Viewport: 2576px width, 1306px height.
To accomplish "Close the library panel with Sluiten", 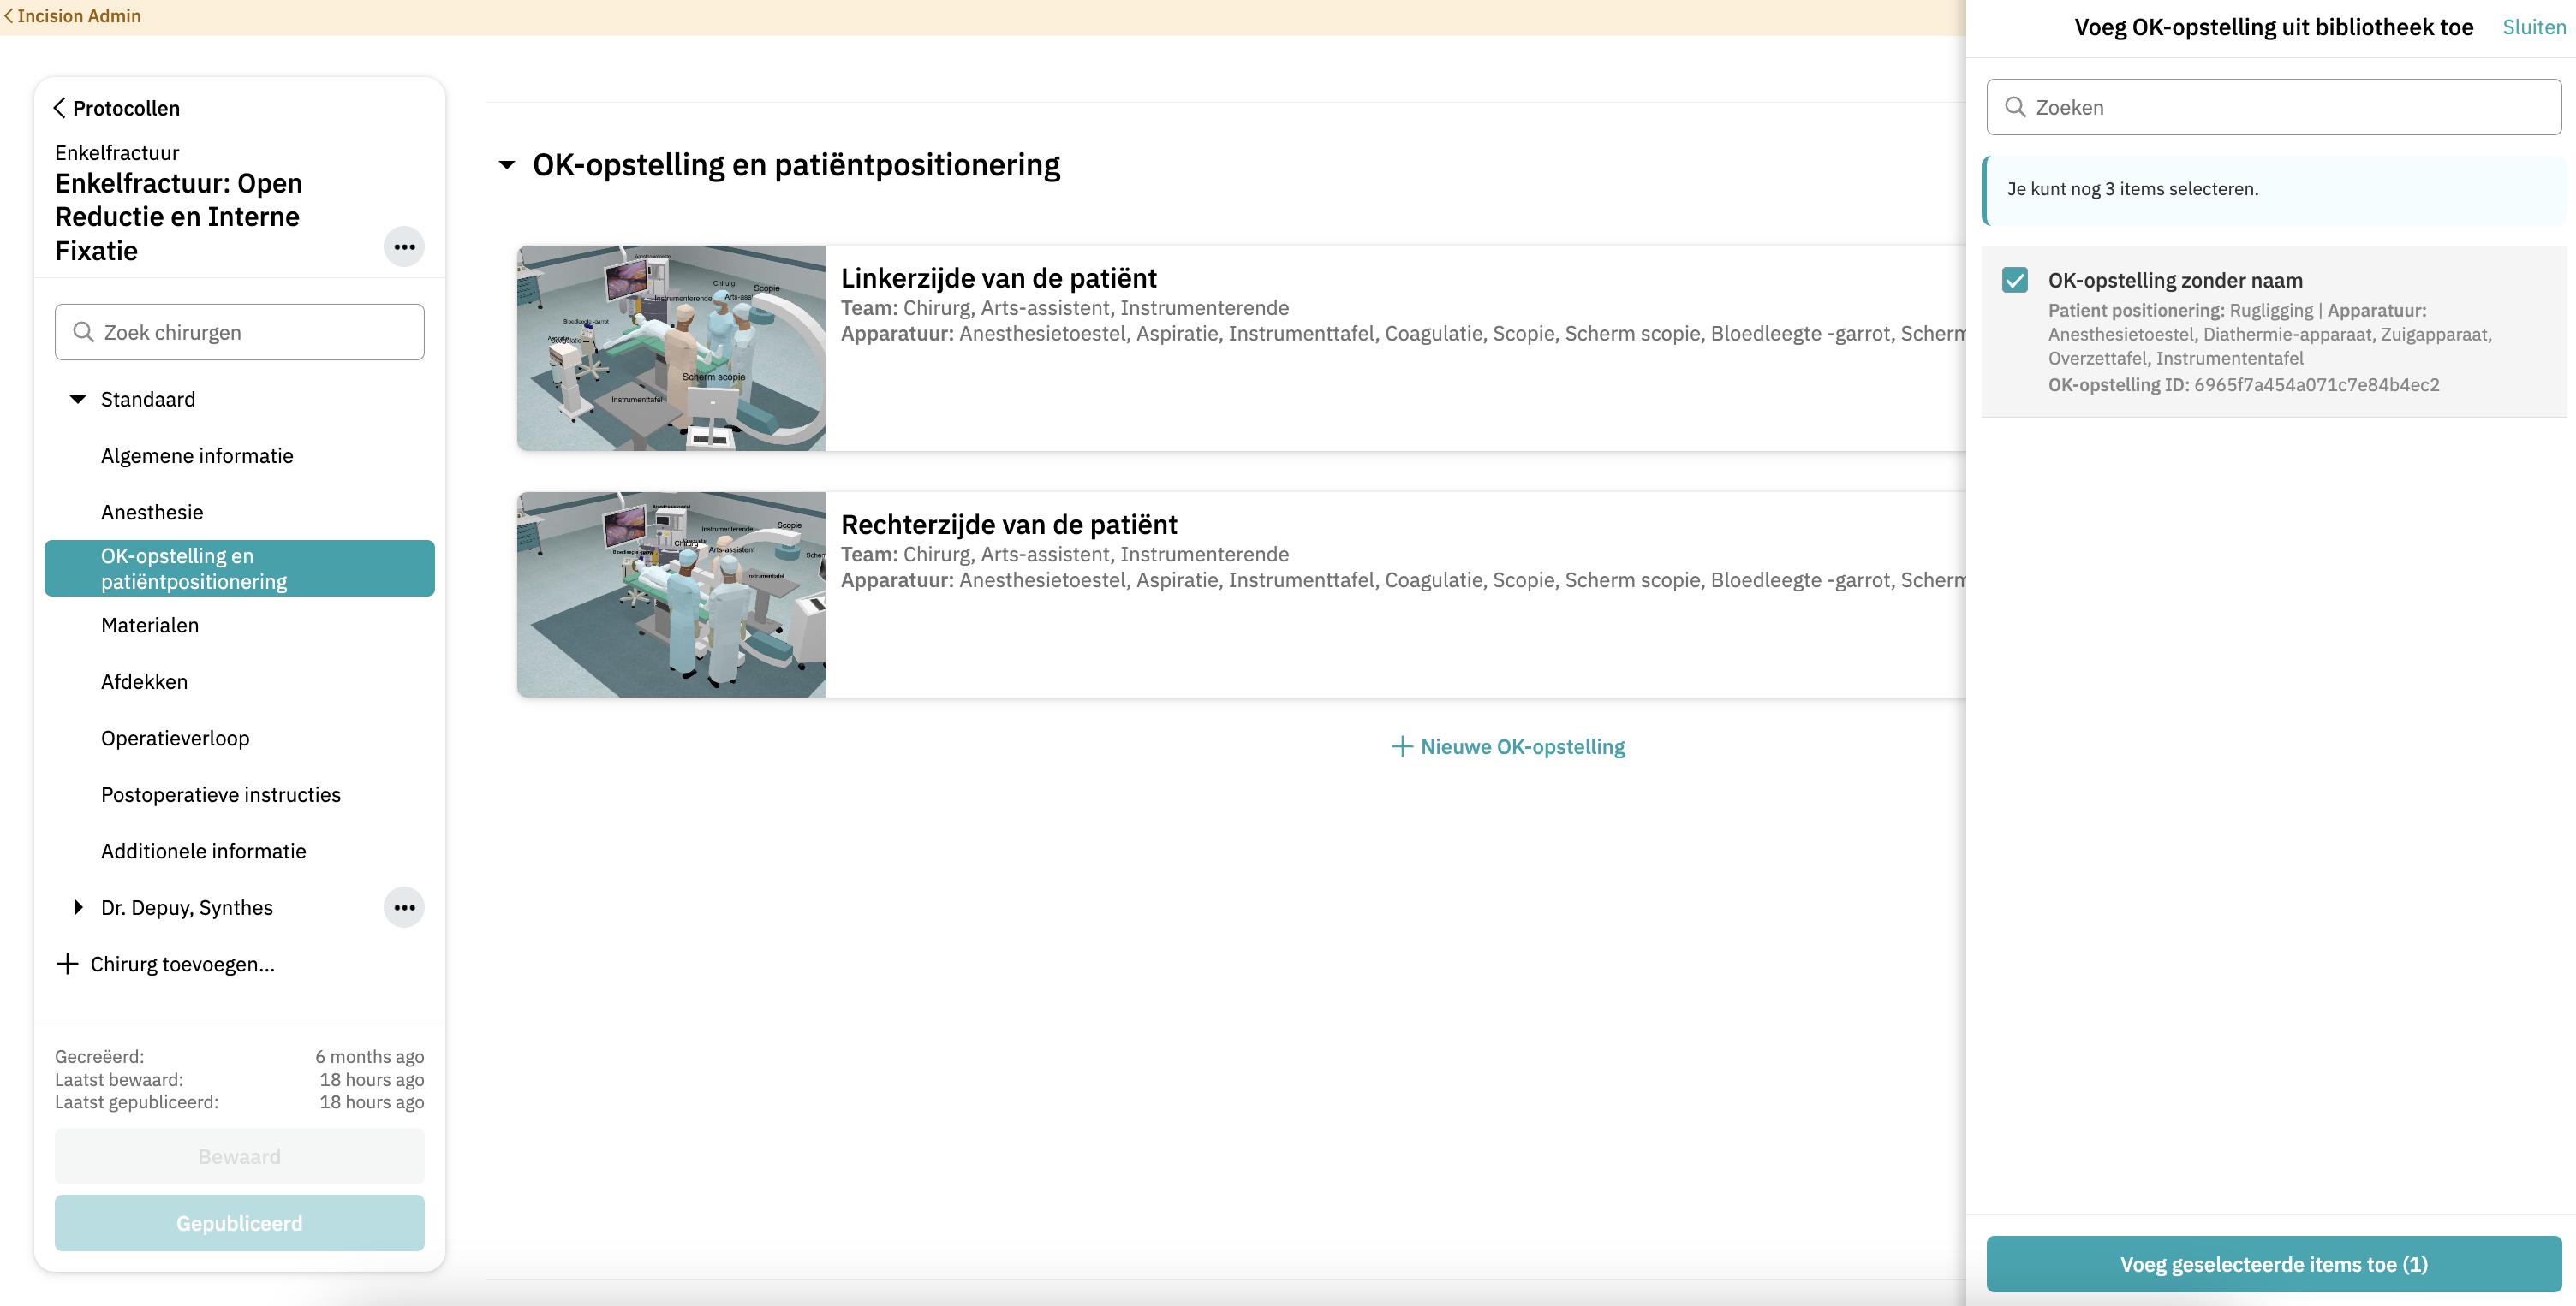I will click(x=2533, y=27).
